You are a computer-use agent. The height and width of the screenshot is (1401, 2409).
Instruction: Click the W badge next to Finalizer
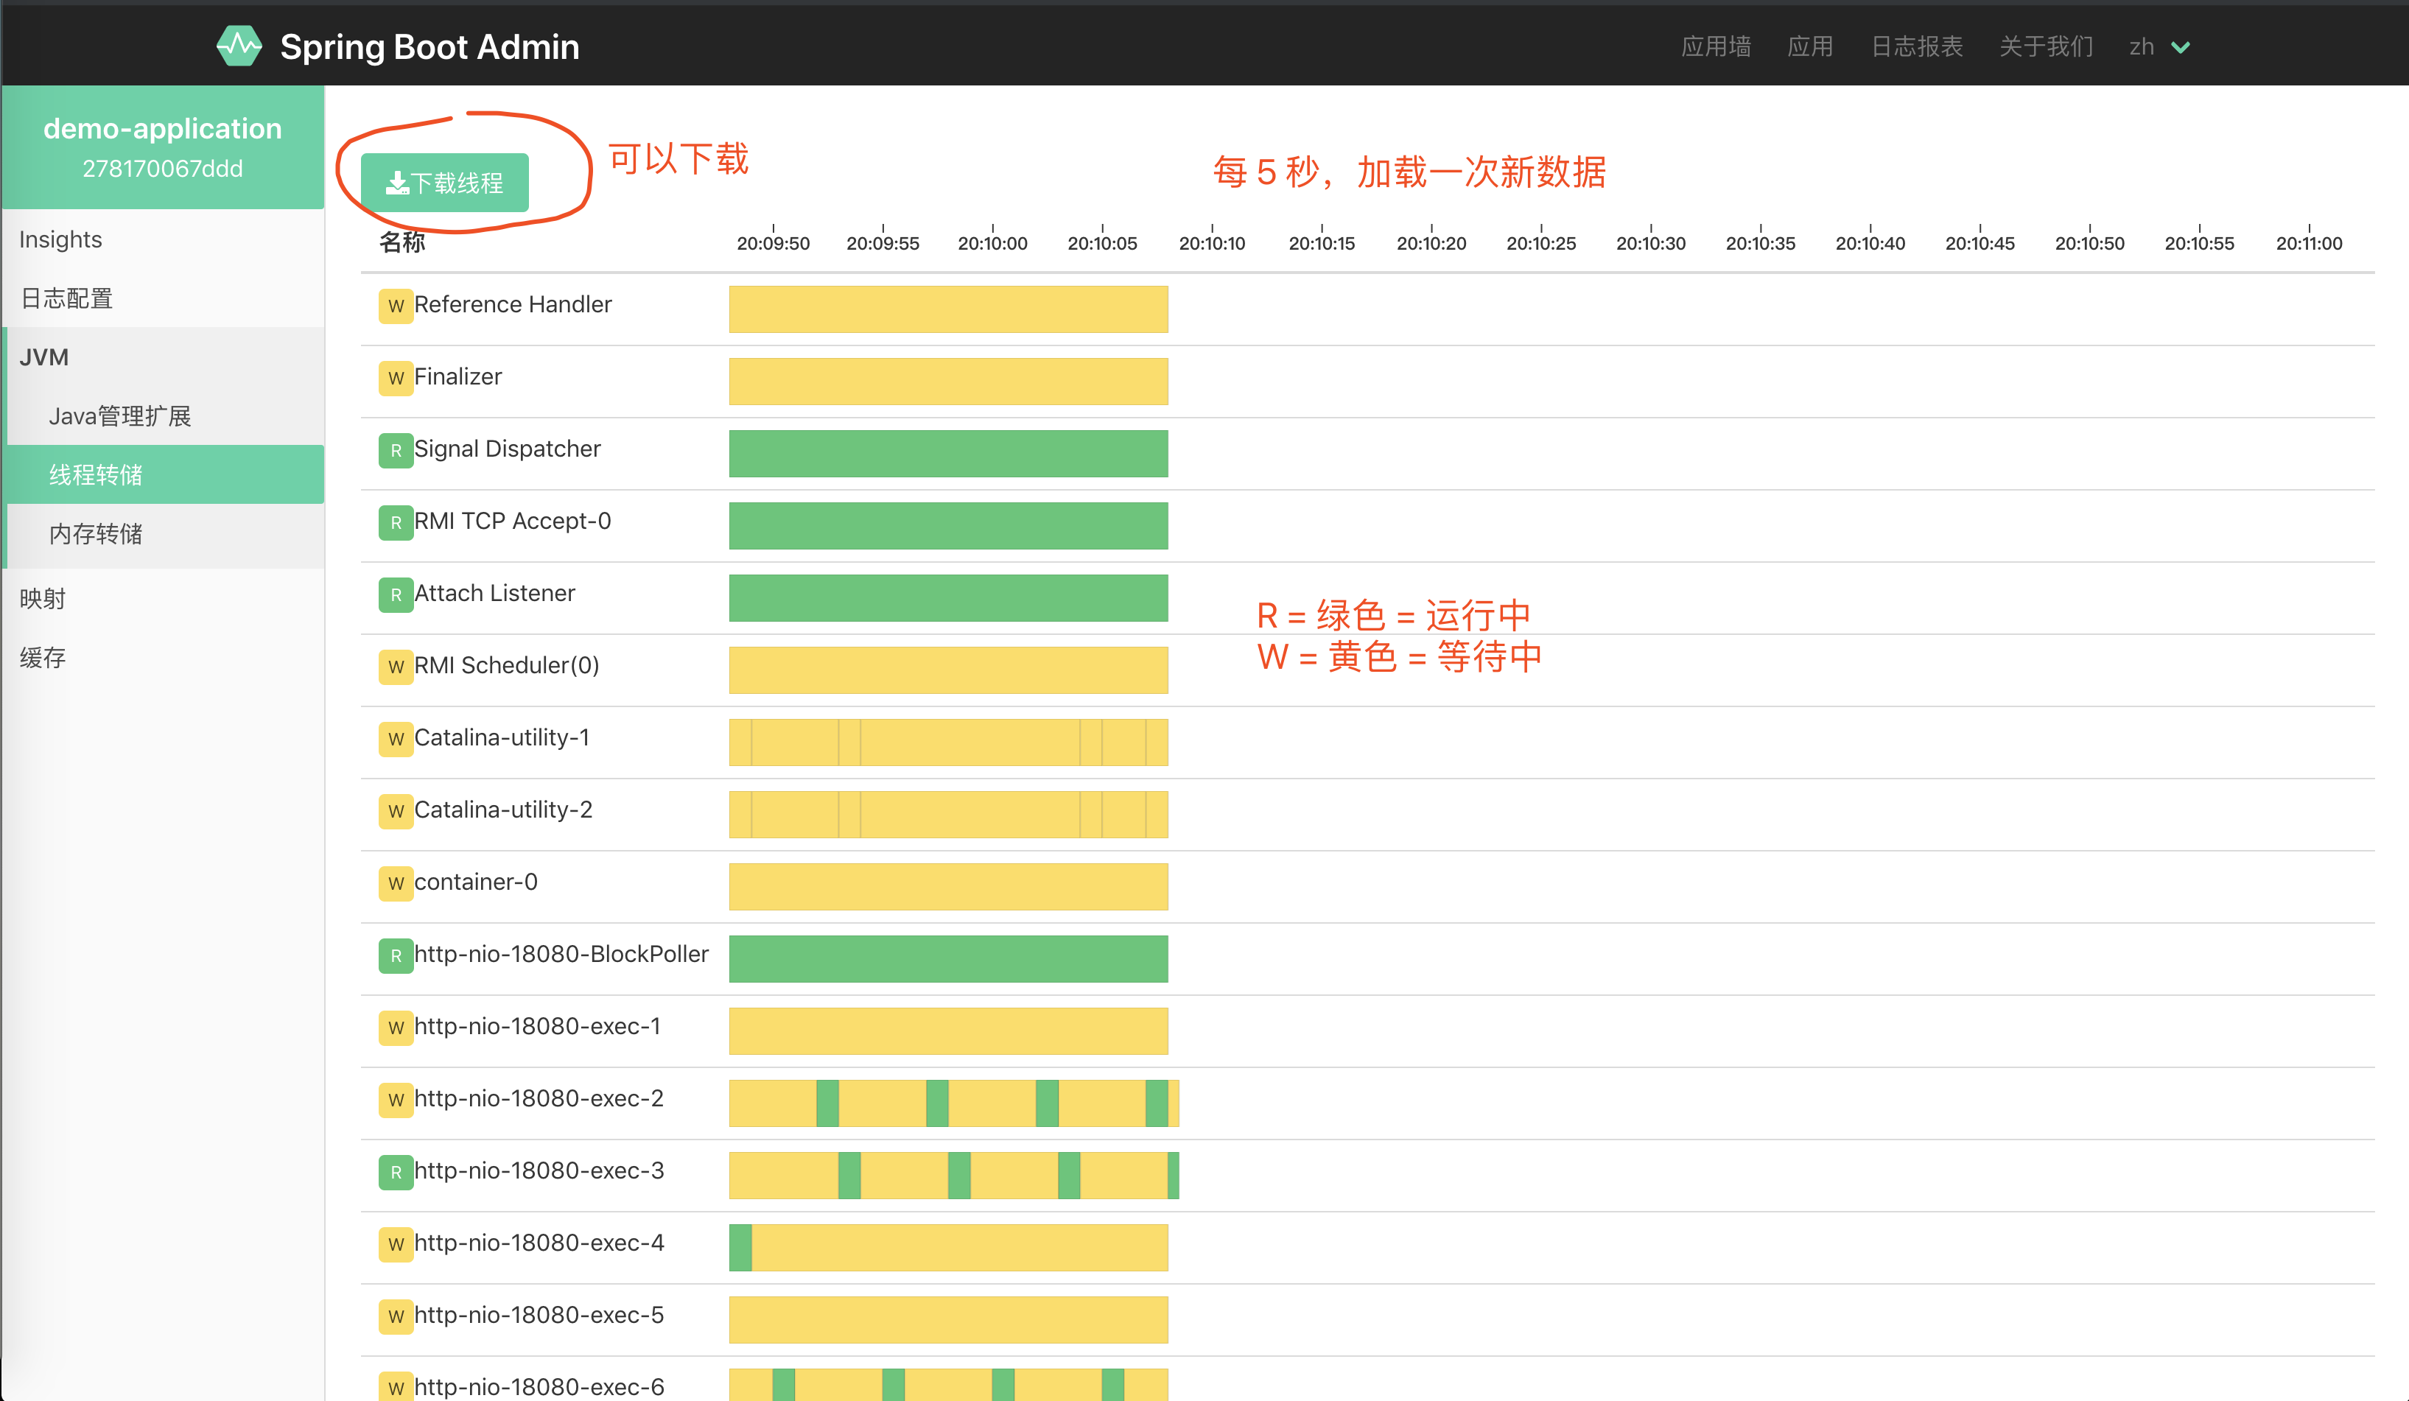[395, 379]
